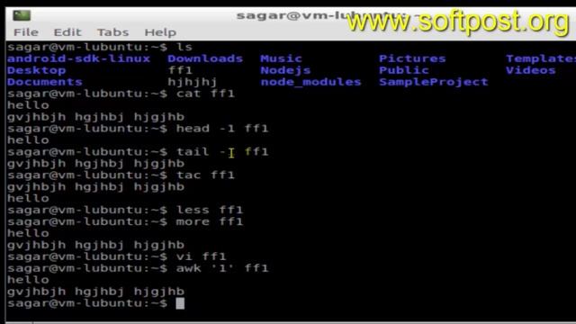Click the node_modules directory name
576x324 pixels.
tap(310, 82)
